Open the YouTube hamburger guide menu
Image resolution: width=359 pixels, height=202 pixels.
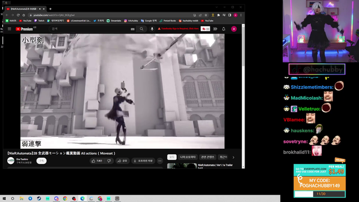tap(10, 29)
